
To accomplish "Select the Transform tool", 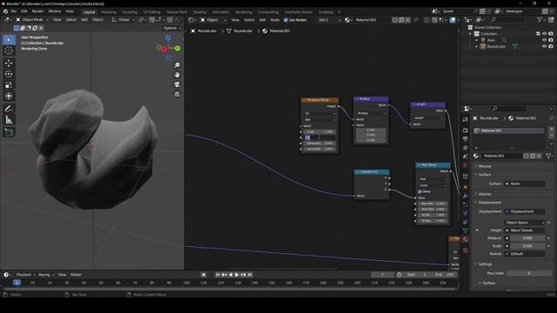I will (9, 97).
